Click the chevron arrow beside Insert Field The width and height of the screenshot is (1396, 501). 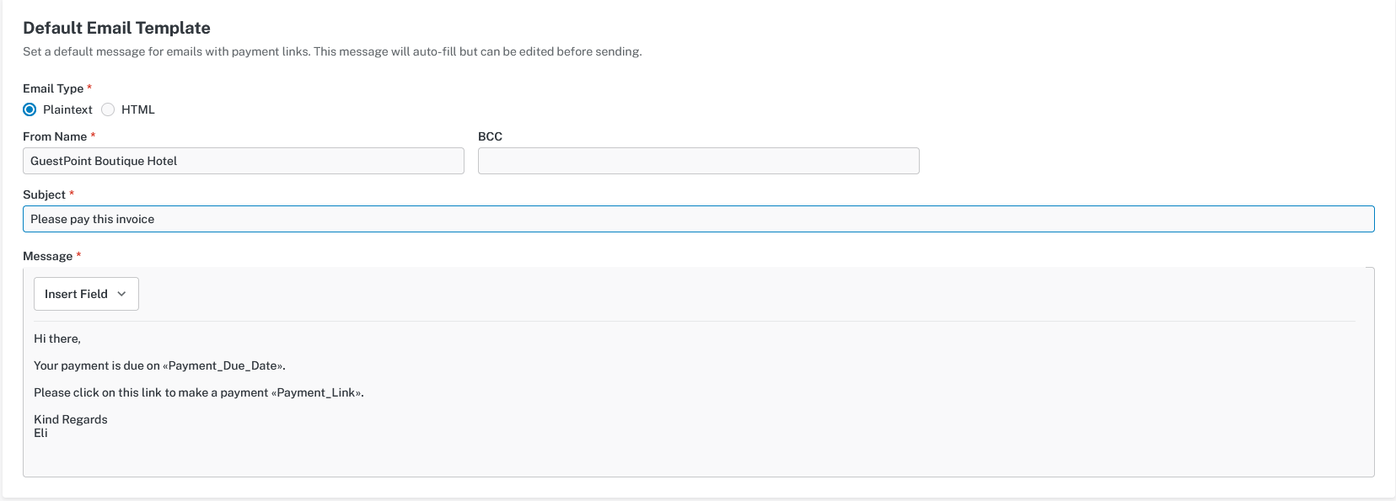121,294
